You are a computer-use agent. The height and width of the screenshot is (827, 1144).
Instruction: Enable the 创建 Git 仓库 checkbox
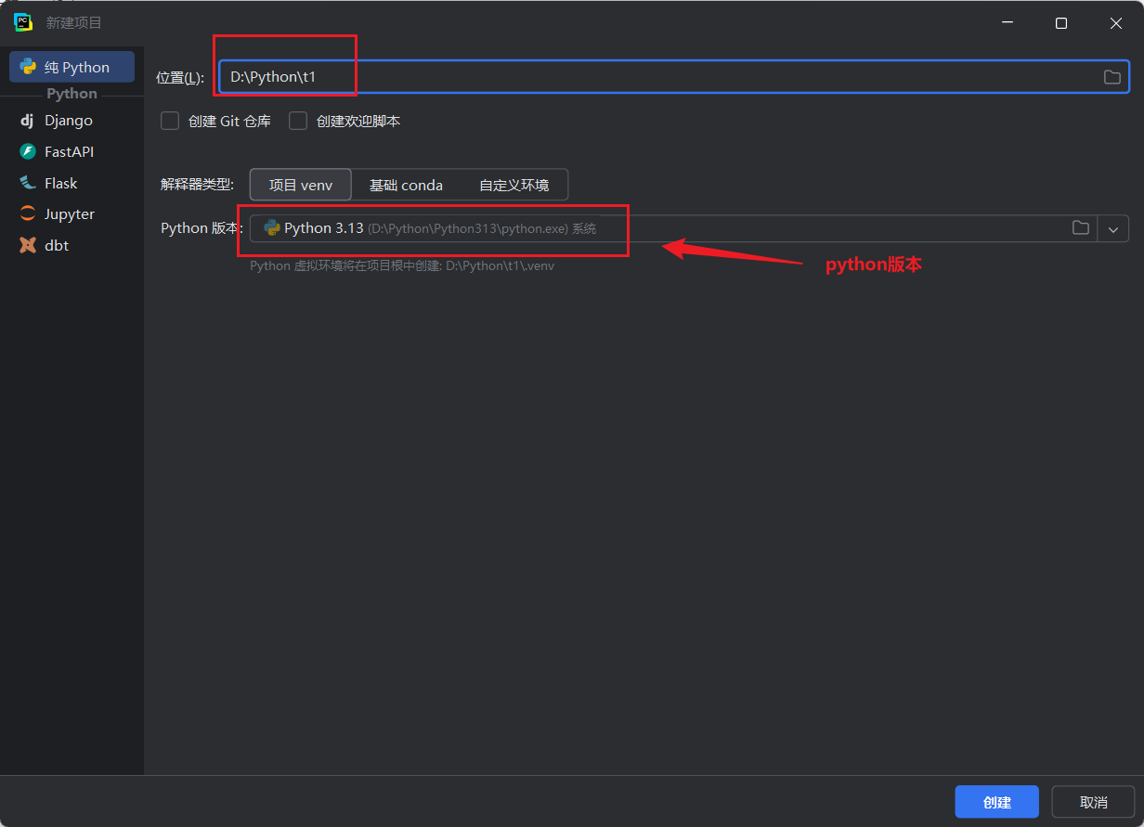point(170,121)
